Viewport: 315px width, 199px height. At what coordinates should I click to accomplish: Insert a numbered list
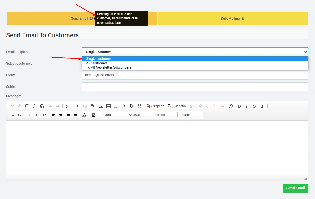(12, 115)
